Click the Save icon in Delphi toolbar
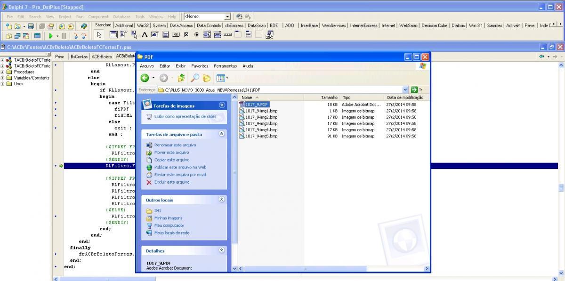Viewport: 565px width, 281px height. (31, 26)
